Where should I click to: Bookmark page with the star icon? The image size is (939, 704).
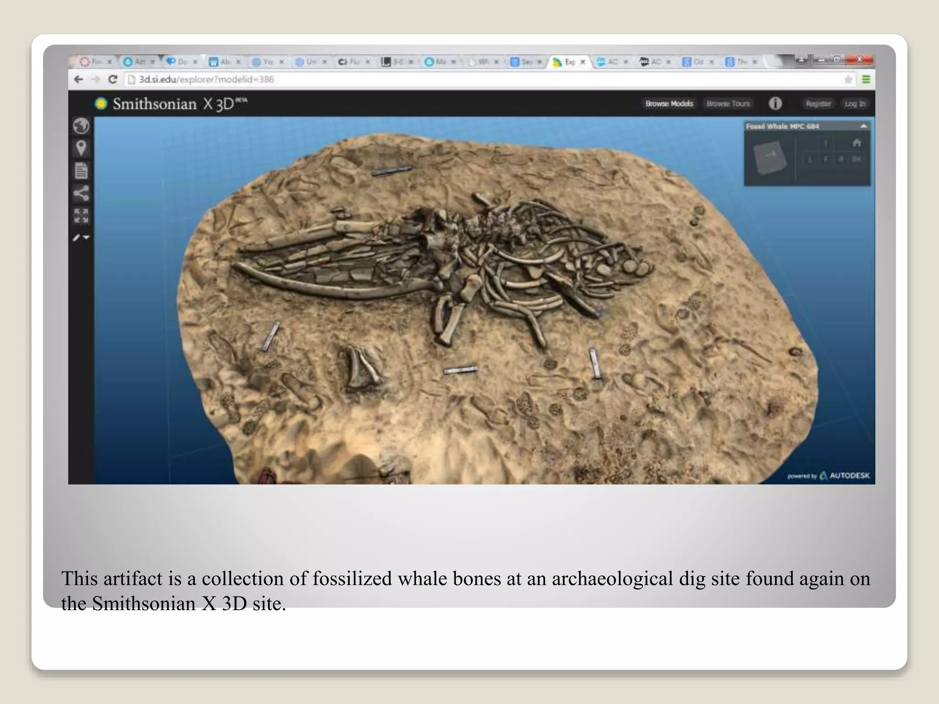pyautogui.click(x=848, y=80)
